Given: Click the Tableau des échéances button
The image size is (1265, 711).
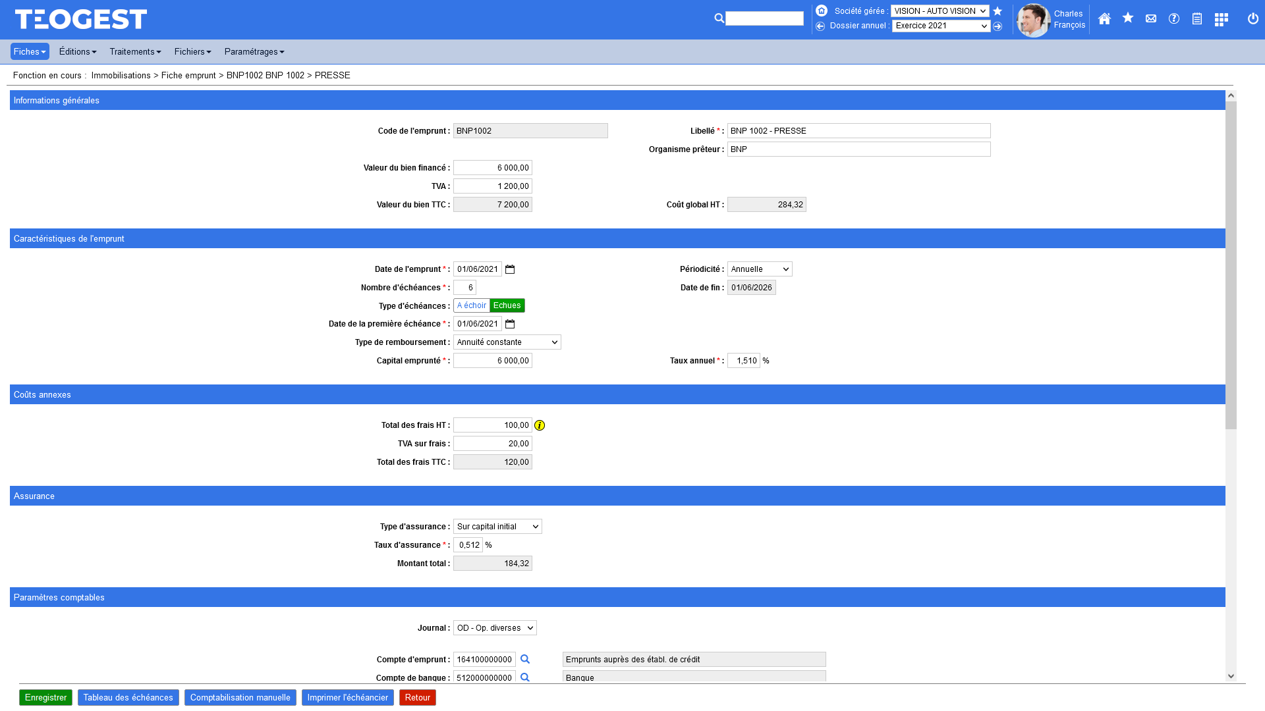Looking at the screenshot, I should coord(128,697).
